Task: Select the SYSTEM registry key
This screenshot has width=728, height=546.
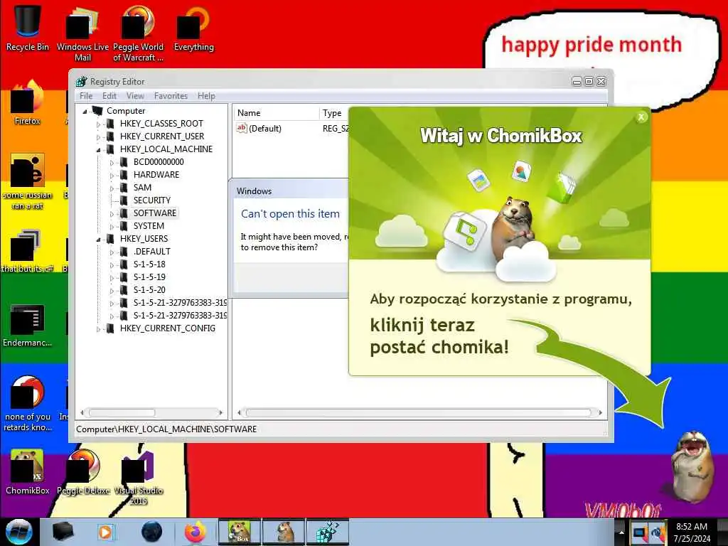Action: [149, 226]
